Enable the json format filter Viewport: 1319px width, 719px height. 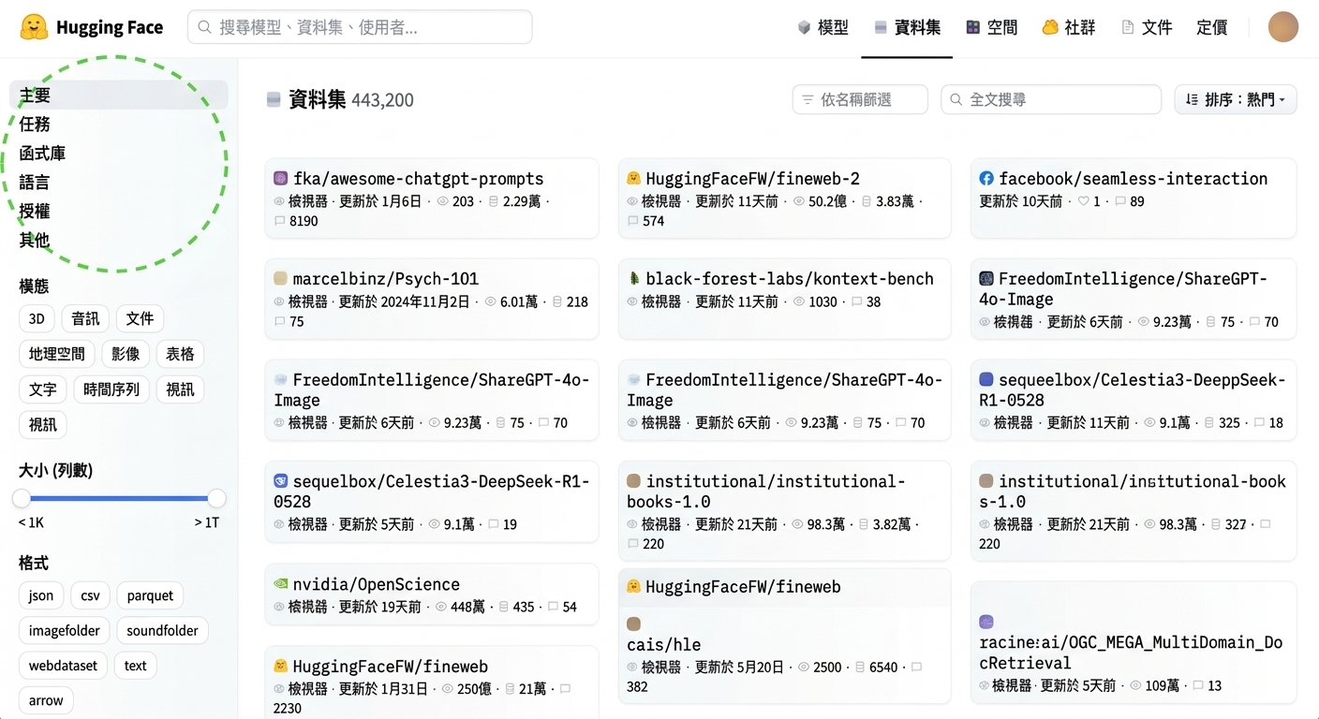point(41,595)
